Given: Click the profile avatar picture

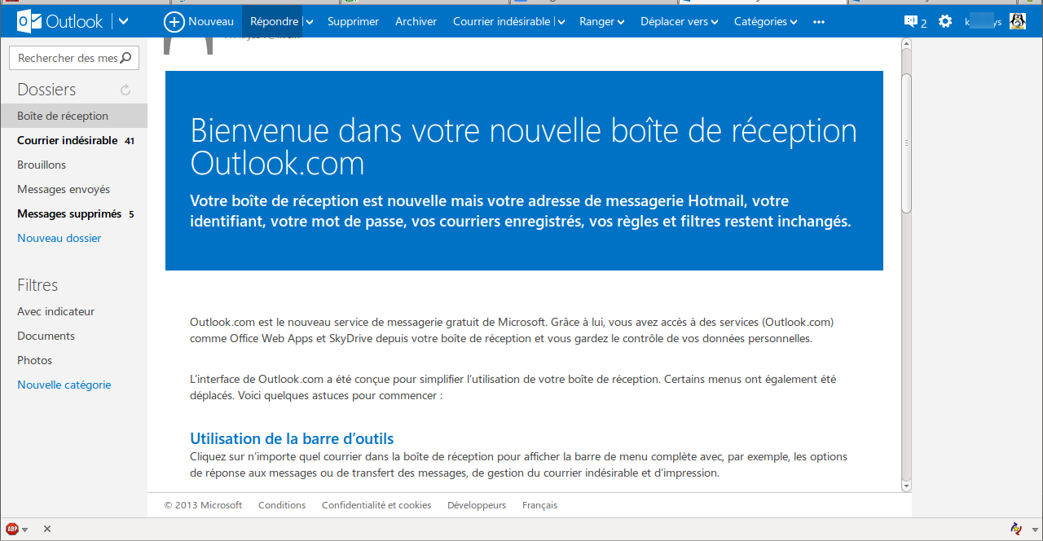Looking at the screenshot, I should click(x=1018, y=21).
